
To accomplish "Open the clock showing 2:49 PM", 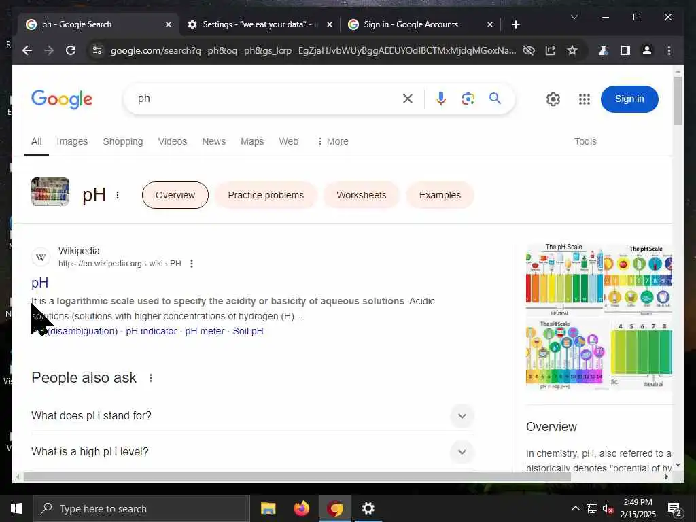I will [638, 508].
